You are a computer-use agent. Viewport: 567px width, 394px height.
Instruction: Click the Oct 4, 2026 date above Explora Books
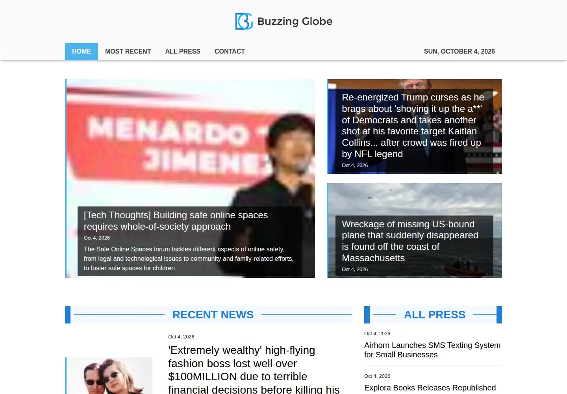[377, 376]
